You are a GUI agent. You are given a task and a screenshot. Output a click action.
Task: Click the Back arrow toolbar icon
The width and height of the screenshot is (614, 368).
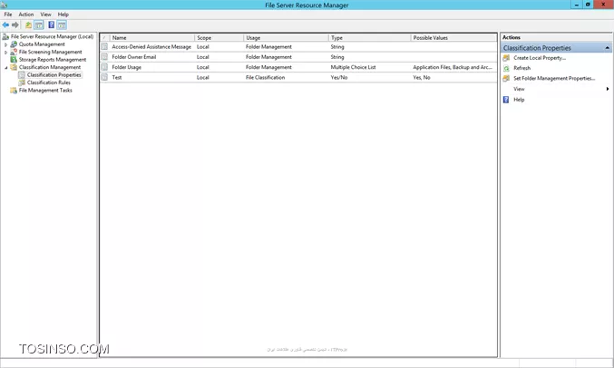tap(5, 25)
